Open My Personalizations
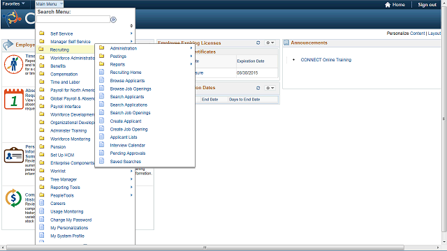Screen dimensions: 447x251 pos(69,228)
